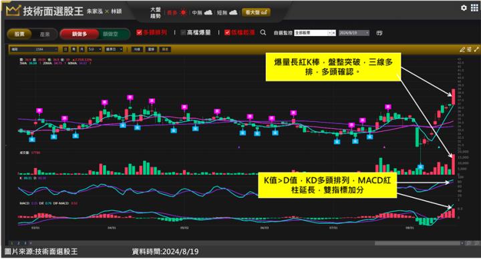Click the blue buy marker under August drop
Image resolution: width=481 pixels, height=260 pixels.
point(421,167)
